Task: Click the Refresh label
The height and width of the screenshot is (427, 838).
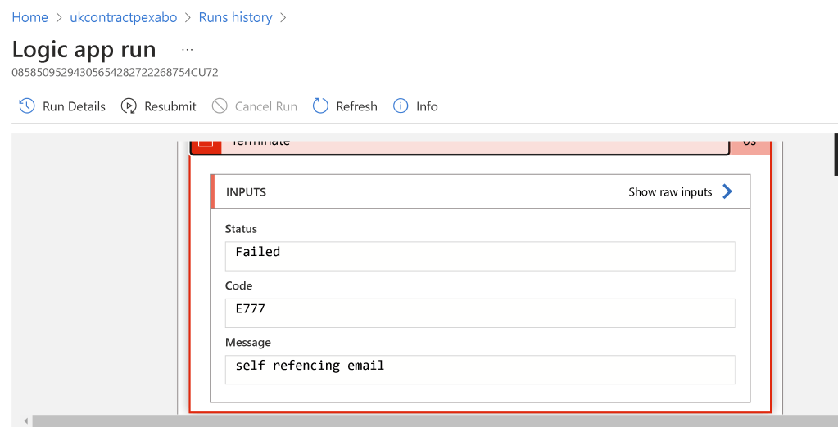Action: point(356,106)
